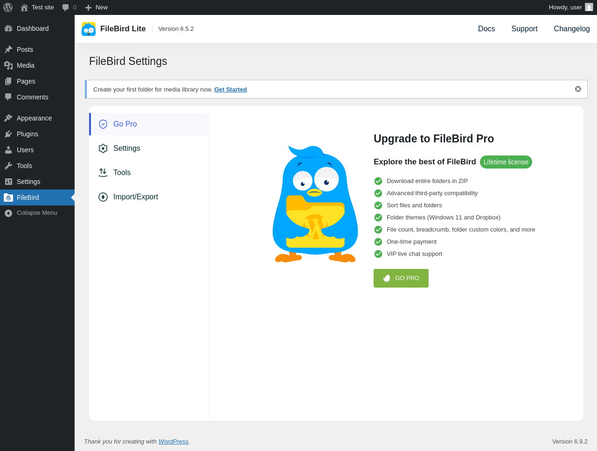Click the Get Started link
This screenshot has height=451, width=597.
point(230,90)
